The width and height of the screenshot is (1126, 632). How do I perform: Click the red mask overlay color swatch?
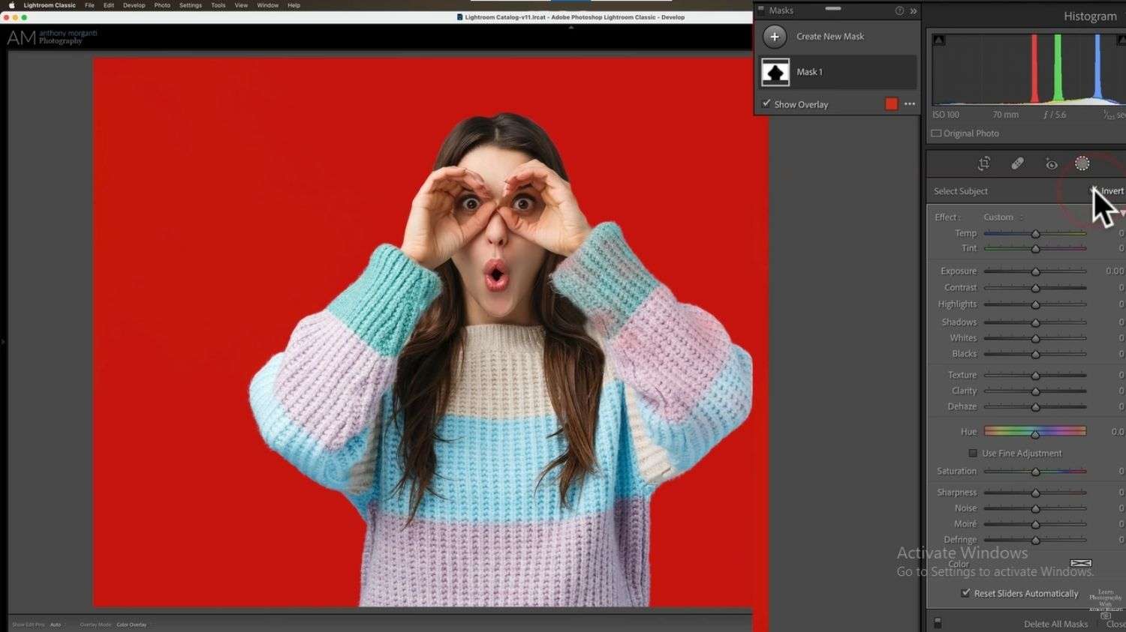890,103
